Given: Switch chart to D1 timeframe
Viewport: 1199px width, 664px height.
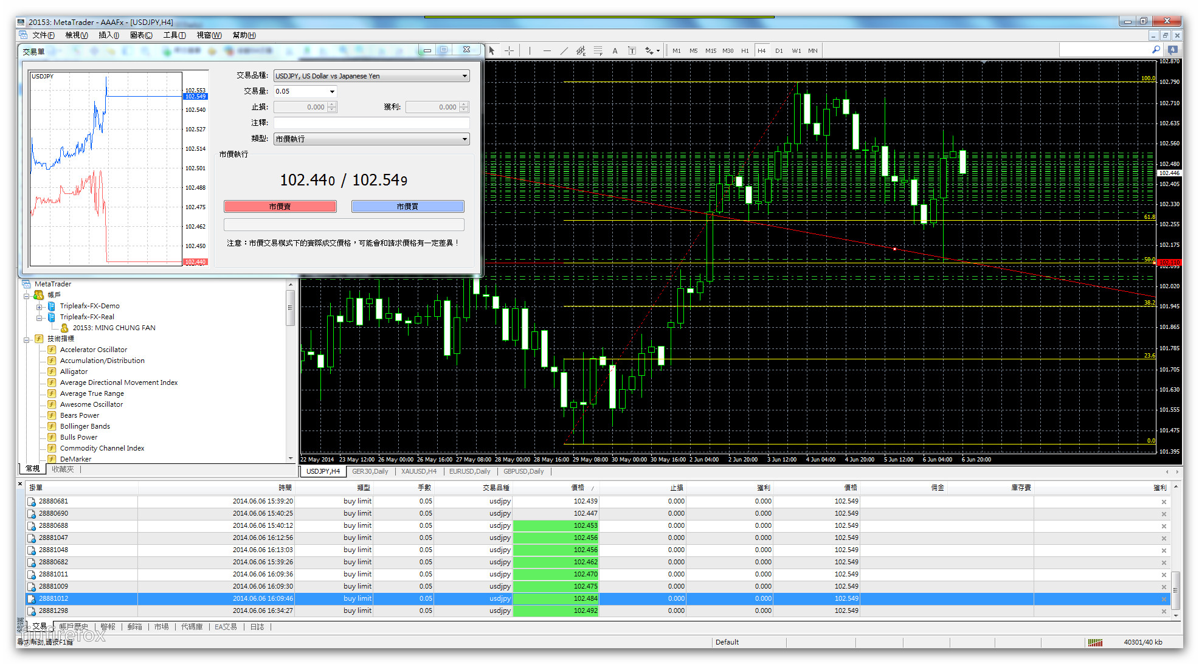Looking at the screenshot, I should (779, 50).
